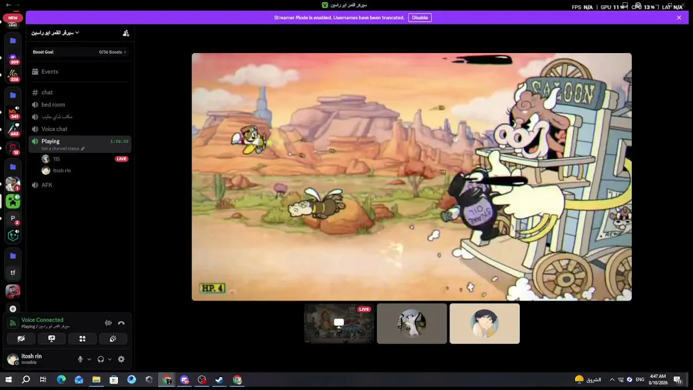This screenshot has height=390, width=693.
Task: Switch ENG input language in tray
Action: click(x=640, y=380)
